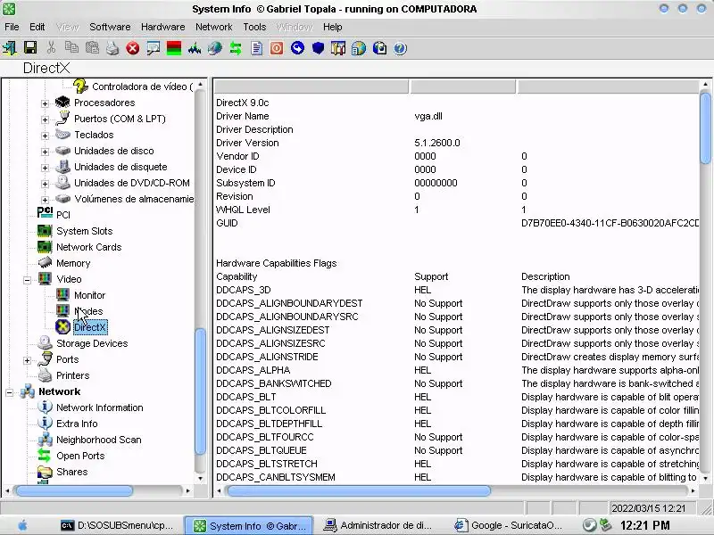Open the Hardware menu
This screenshot has width=714, height=535.
point(163,27)
